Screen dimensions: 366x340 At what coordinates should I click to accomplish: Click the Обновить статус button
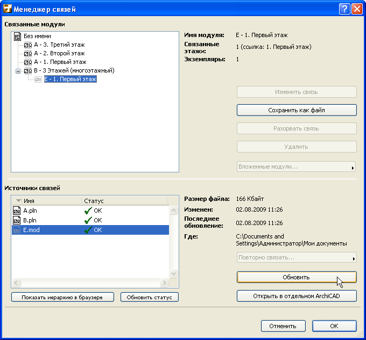tap(150, 297)
